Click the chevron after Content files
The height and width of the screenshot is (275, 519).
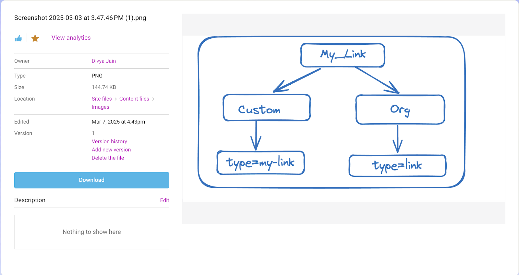153,99
